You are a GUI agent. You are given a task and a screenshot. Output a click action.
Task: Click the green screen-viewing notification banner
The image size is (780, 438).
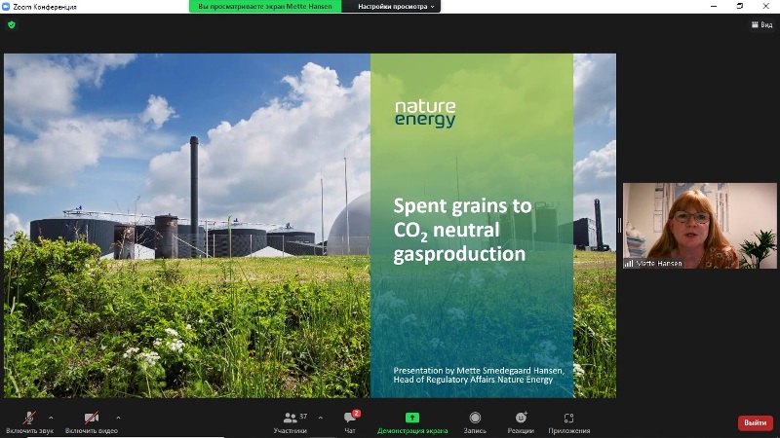[x=265, y=6]
